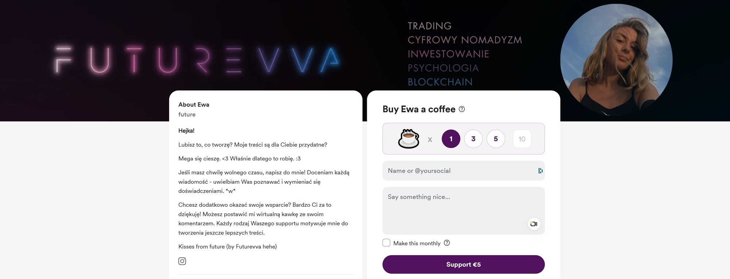Open Ewa's Instagram profile icon
Screen dimensions: 730x279
pos(182,261)
